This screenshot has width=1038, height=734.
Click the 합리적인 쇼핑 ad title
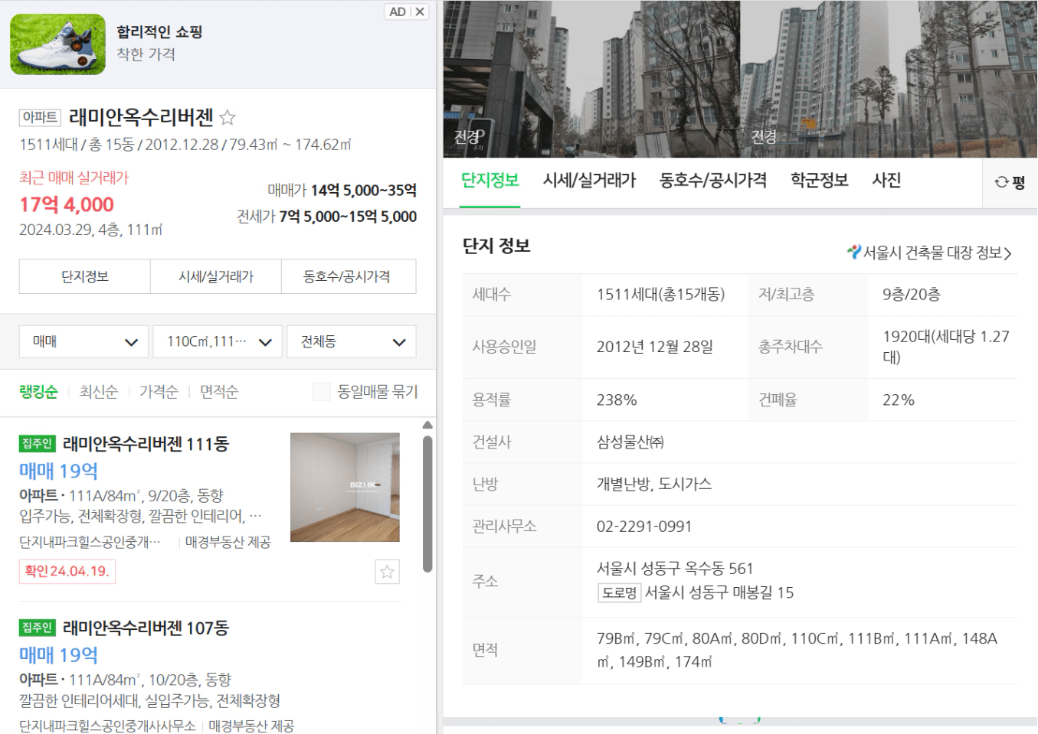point(159,32)
